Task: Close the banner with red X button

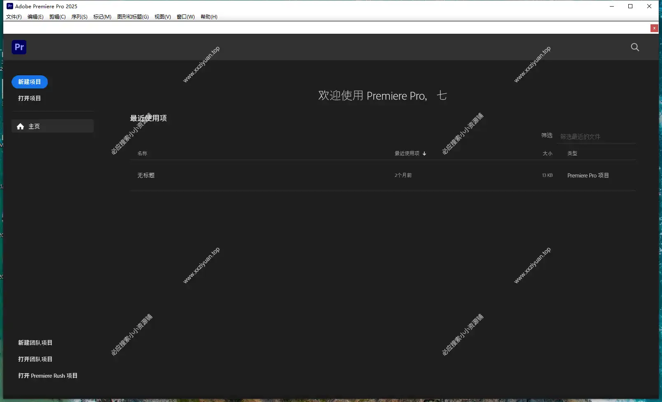Action: 654,28
